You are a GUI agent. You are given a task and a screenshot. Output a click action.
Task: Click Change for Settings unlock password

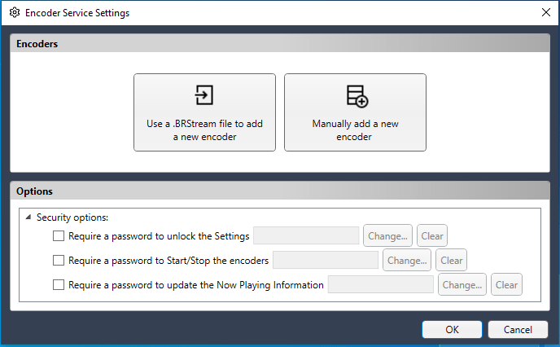pos(387,236)
